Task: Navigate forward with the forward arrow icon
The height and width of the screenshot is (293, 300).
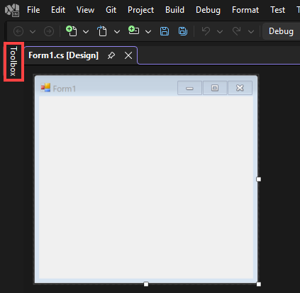Action: (x=49, y=31)
